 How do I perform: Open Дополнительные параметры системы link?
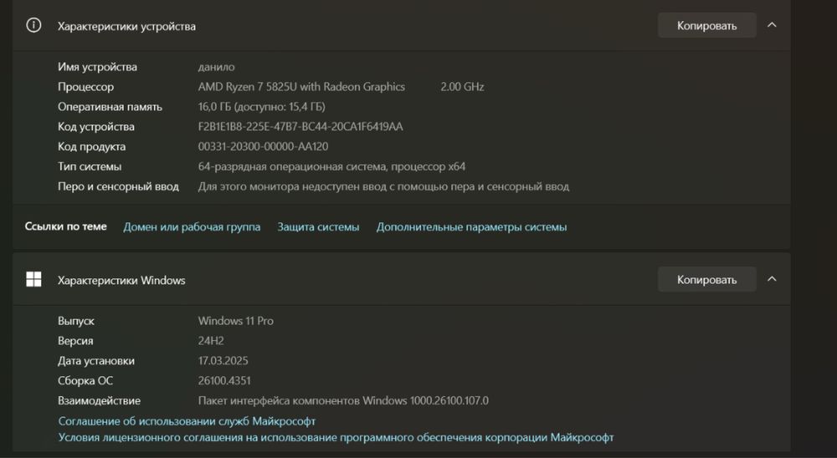(x=471, y=226)
